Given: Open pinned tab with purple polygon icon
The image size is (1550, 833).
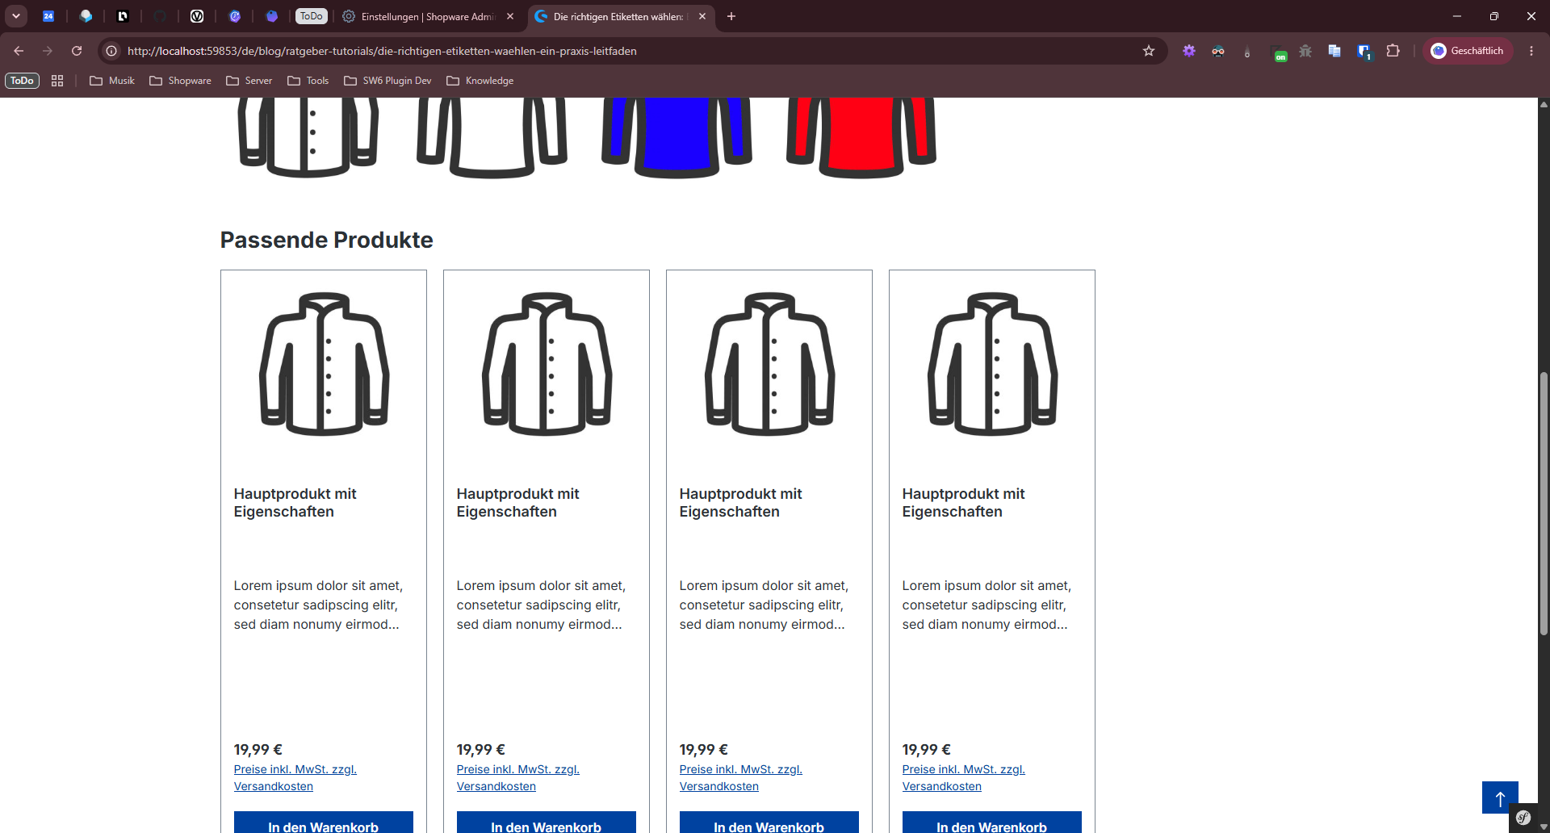Looking at the screenshot, I should point(272,16).
